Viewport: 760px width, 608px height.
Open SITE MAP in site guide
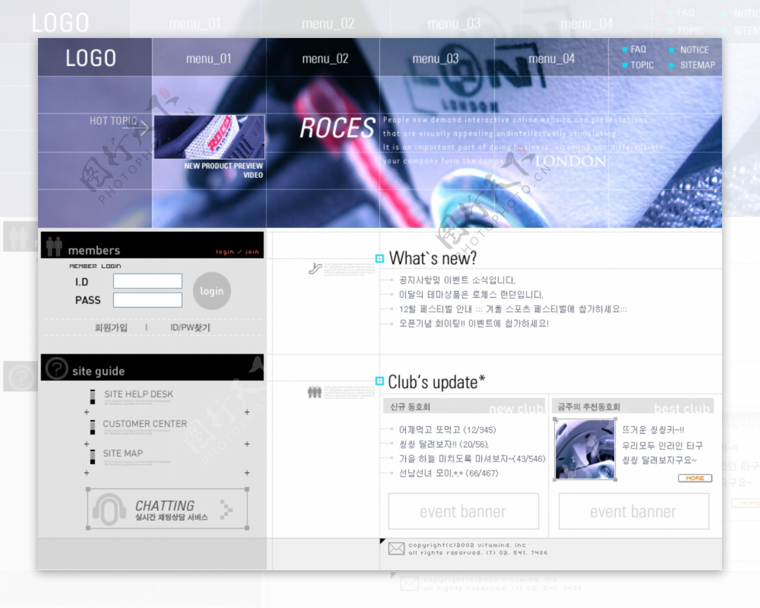tap(123, 453)
